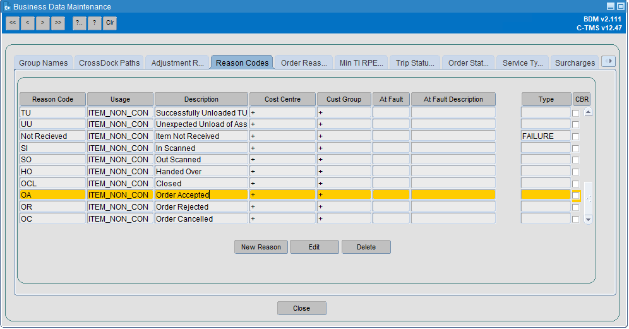
Task: Click the Business Data Maintenance title icon
Action: point(7,7)
